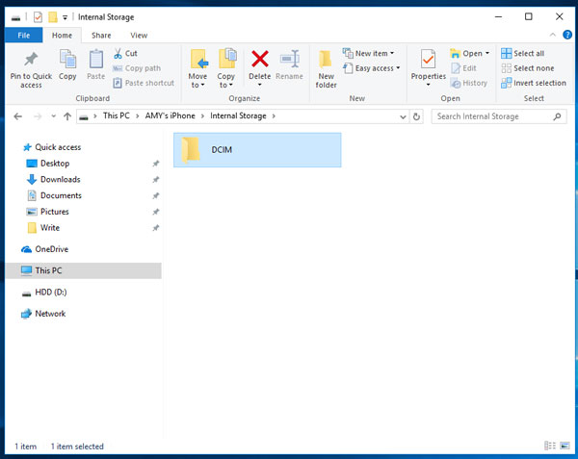Unpin Desktop using its pin icon
The height and width of the screenshot is (459, 578).
pyautogui.click(x=156, y=164)
